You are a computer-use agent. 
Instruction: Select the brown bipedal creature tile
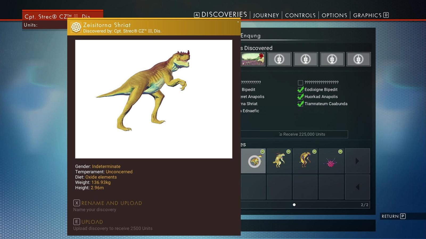pyautogui.click(x=305, y=161)
